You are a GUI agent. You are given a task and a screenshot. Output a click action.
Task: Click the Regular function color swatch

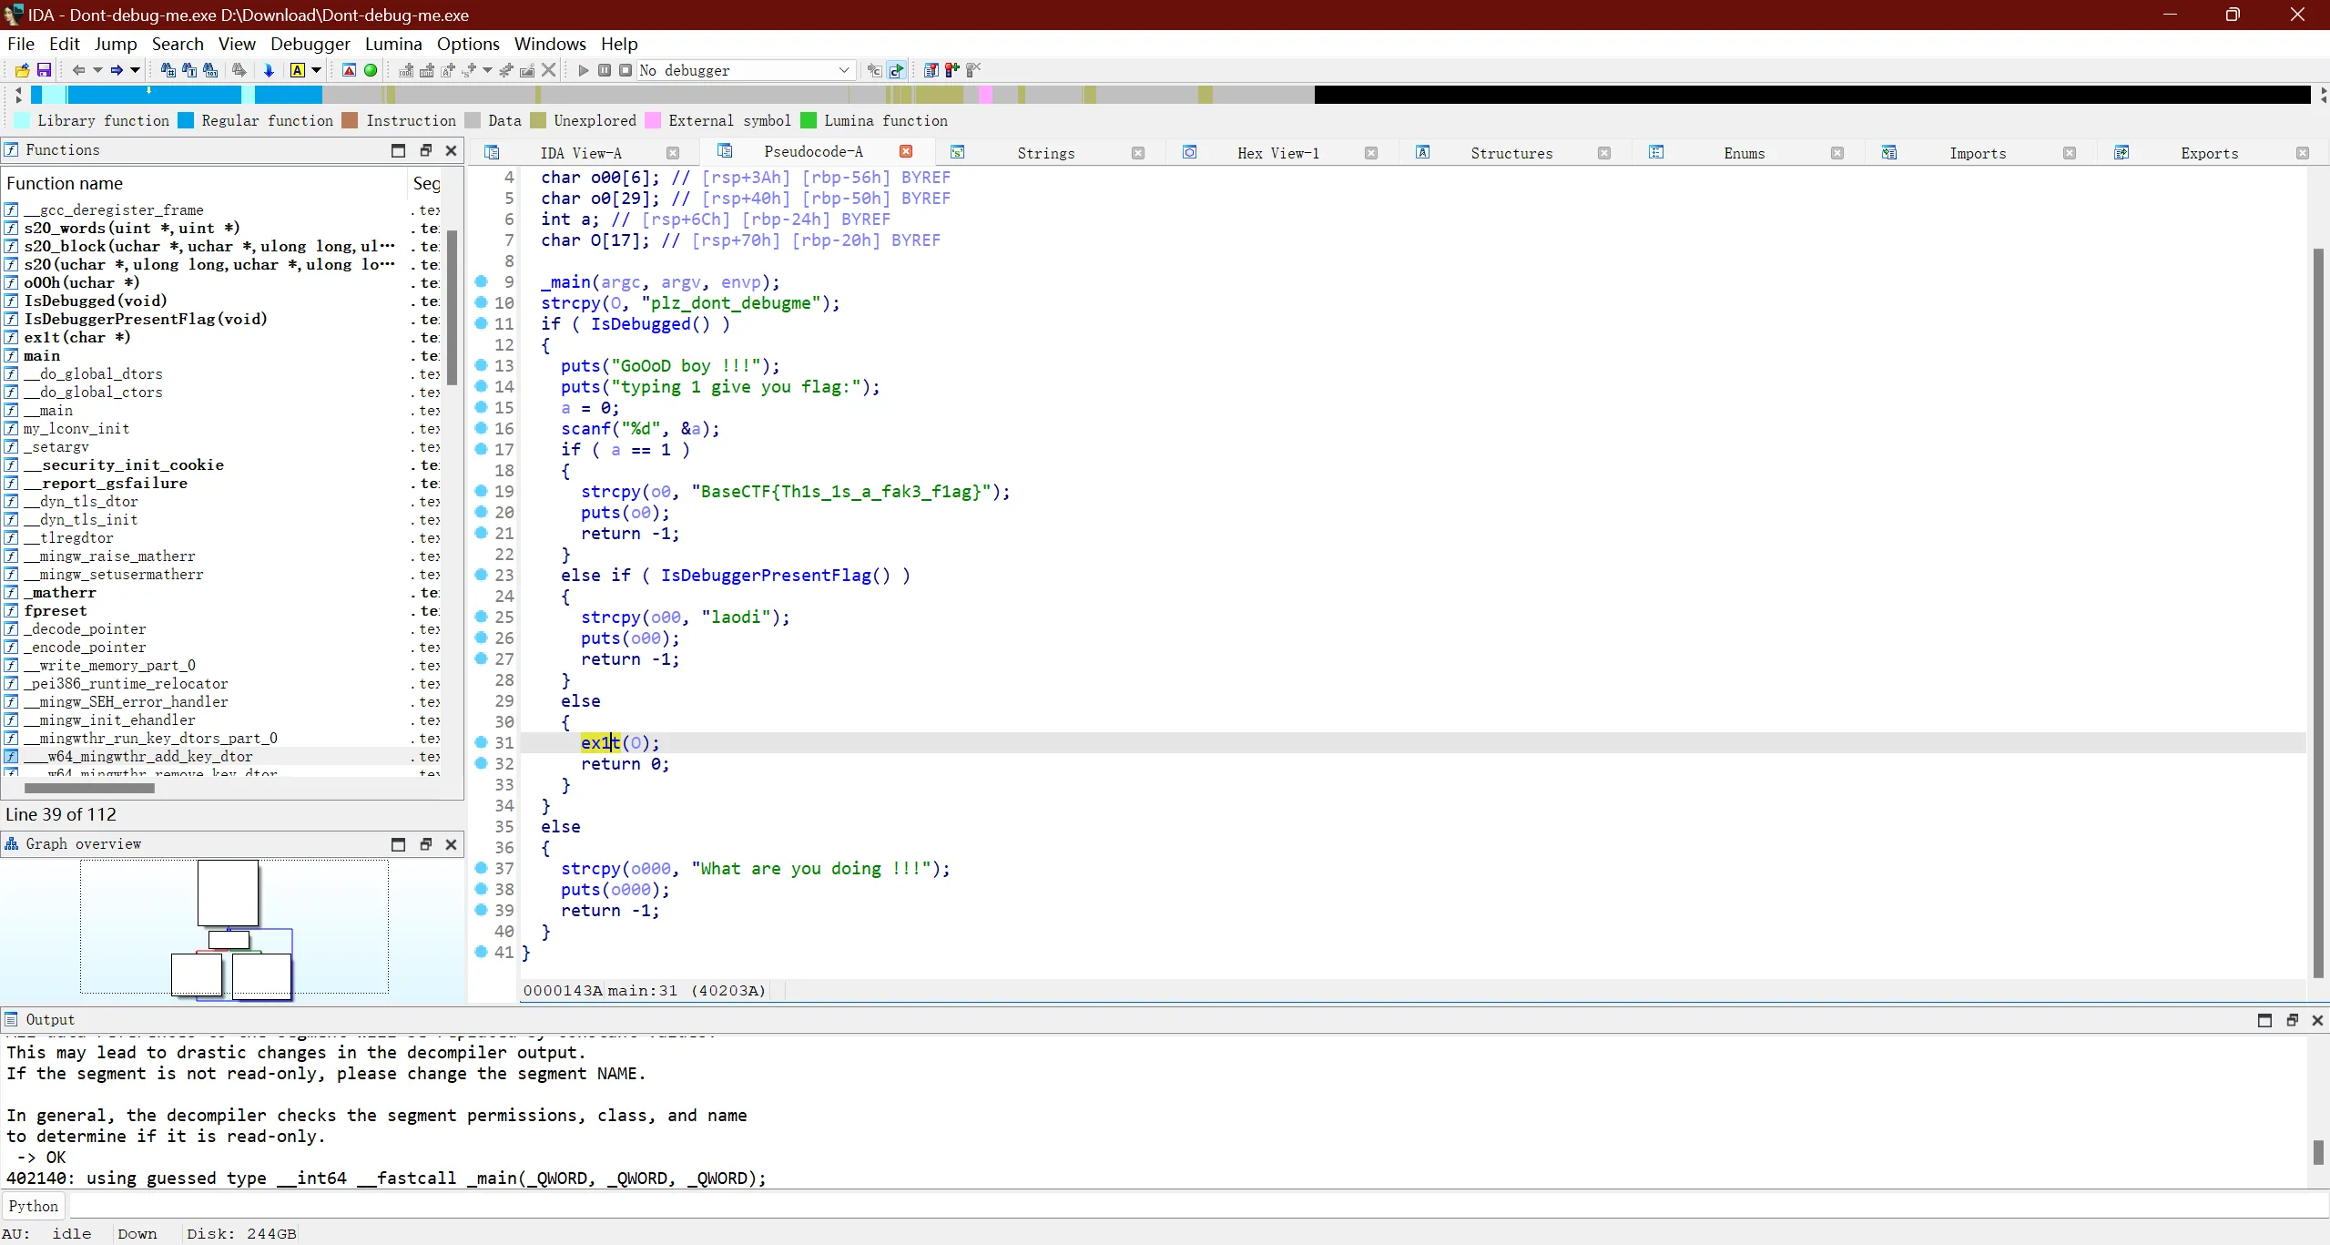(186, 120)
